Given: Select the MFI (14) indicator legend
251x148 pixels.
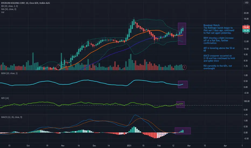Looking at the screenshot, I should 5,98.
